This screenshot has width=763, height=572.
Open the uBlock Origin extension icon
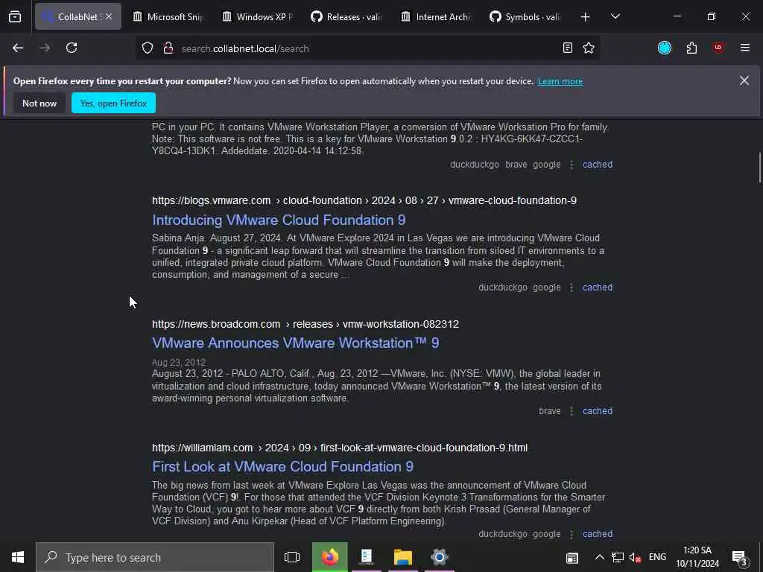[718, 48]
